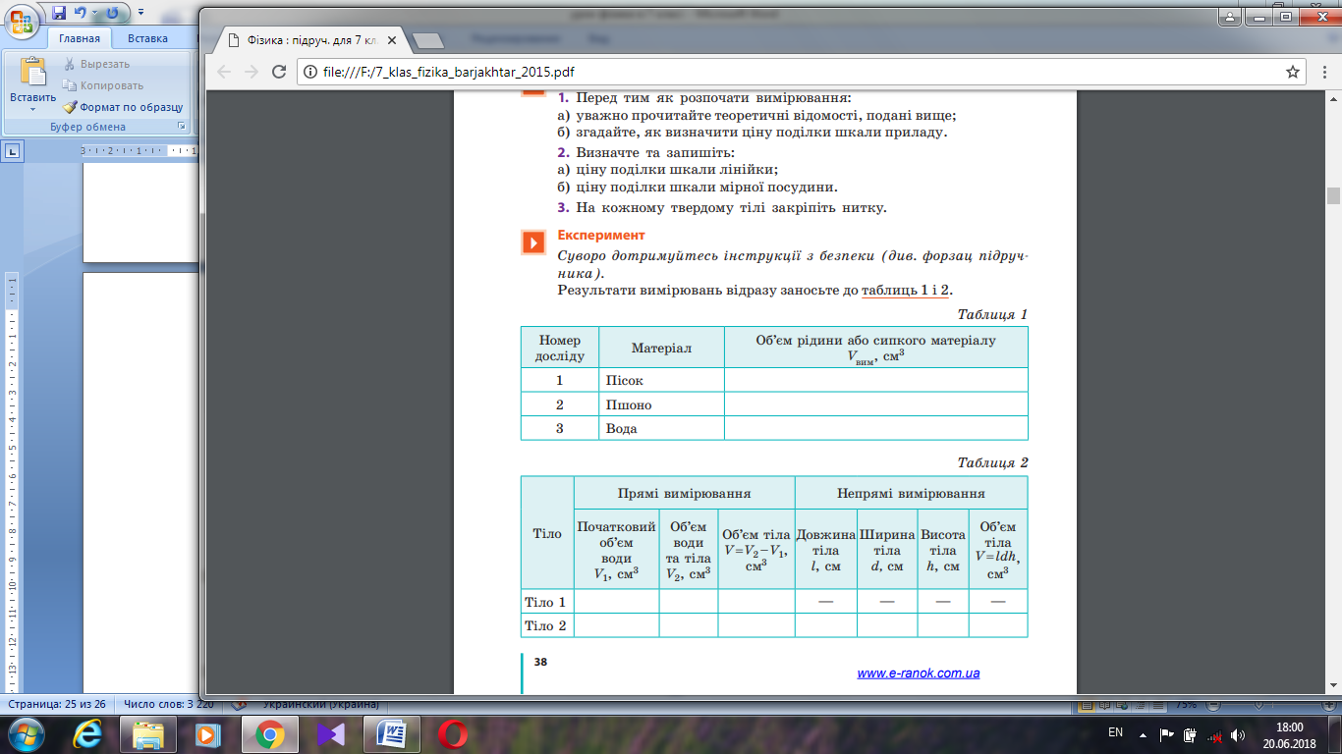This screenshot has height=754, width=1342.
Task: Open a new Chrome tab
Action: tap(426, 41)
